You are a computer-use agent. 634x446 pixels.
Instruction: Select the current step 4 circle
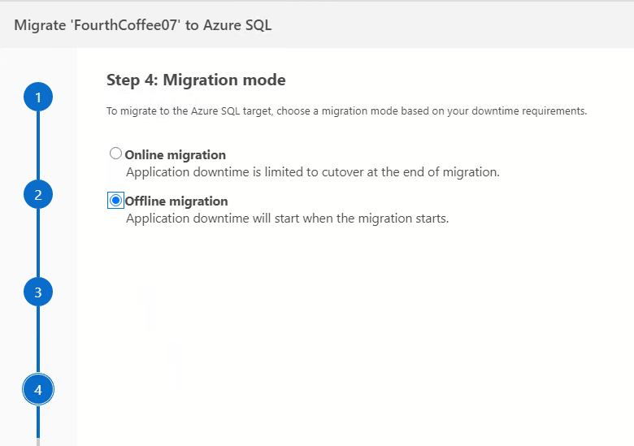(37, 389)
